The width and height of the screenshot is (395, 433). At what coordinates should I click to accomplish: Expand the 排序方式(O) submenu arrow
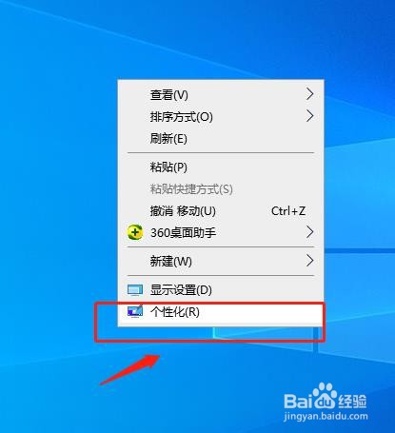310,116
